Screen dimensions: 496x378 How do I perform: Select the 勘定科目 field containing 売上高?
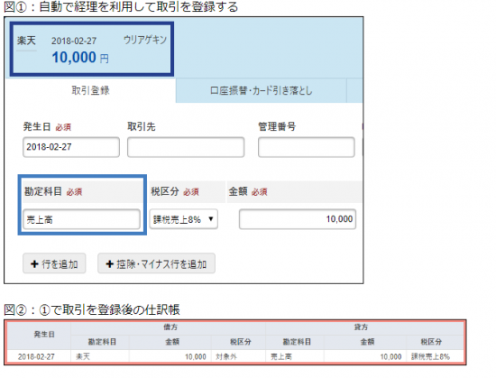tap(81, 219)
